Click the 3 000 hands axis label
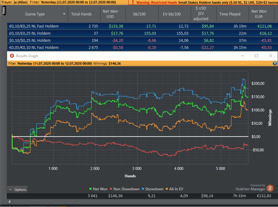278x207 pixels. [x=137, y=169]
